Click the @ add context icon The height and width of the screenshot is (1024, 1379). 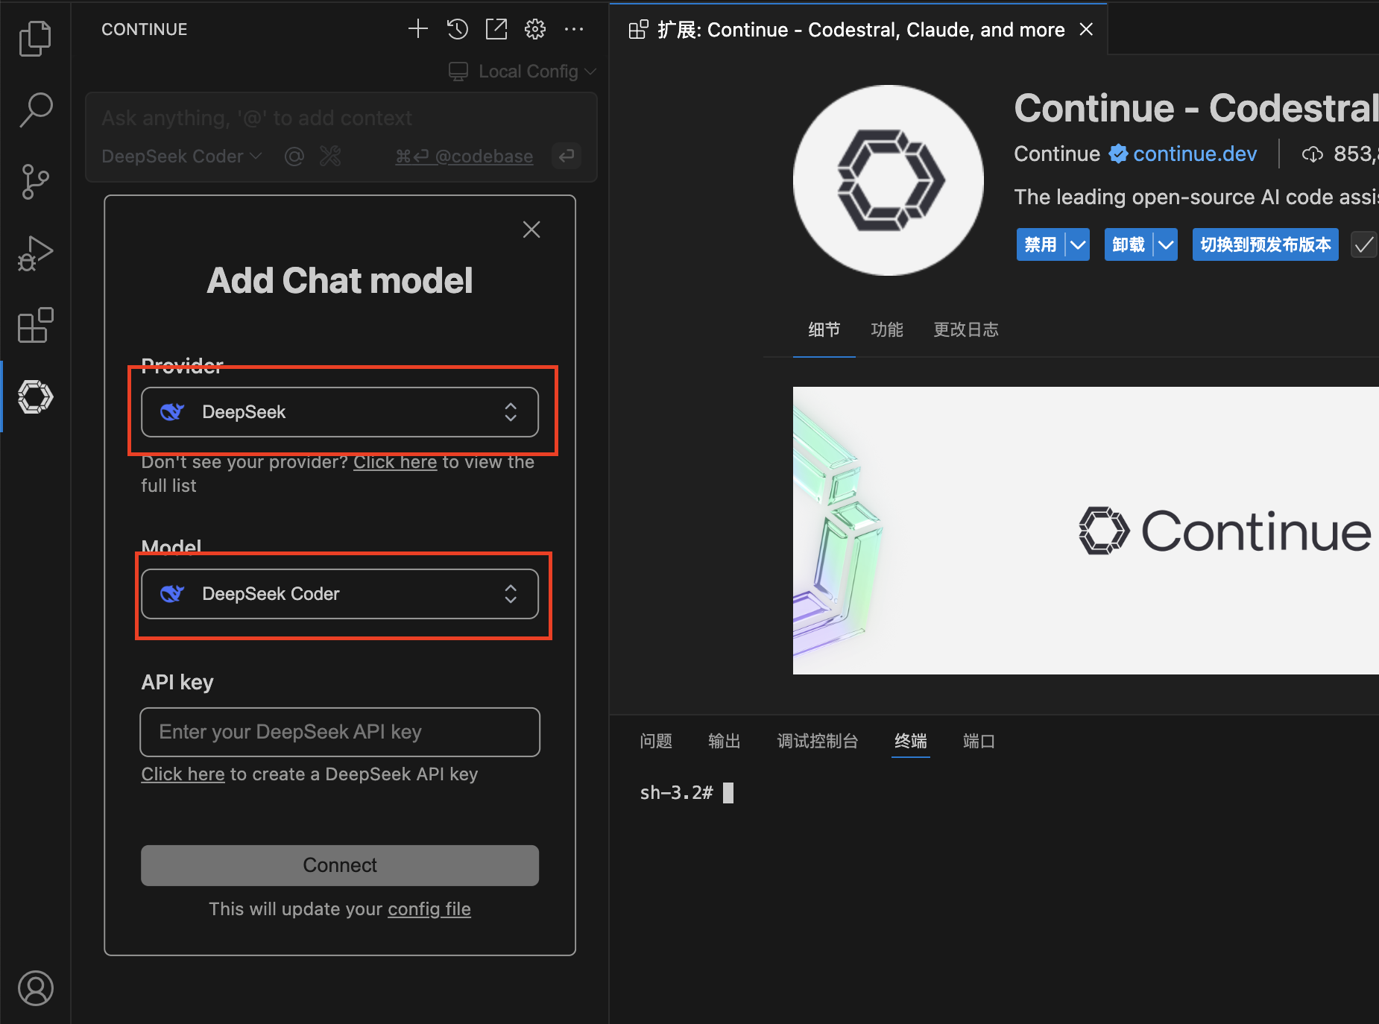pos(294,156)
